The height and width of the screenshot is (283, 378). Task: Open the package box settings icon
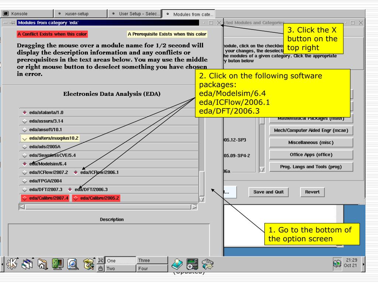89,264
